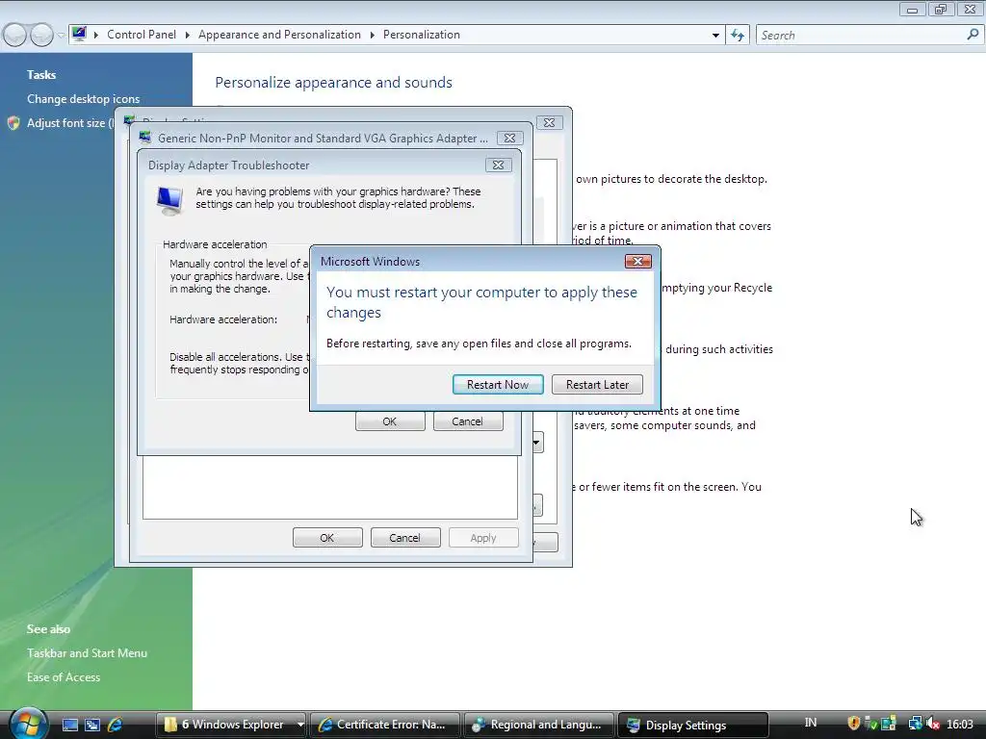
Task: Click the search magnifier icon
Action: tap(973, 35)
